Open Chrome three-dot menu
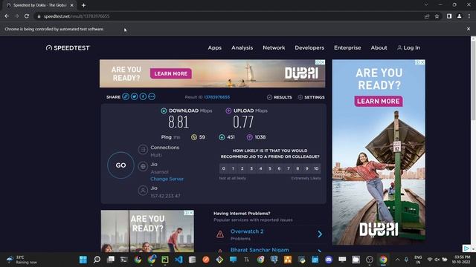Image resolution: width=476 pixels, height=267 pixels. (469, 16)
